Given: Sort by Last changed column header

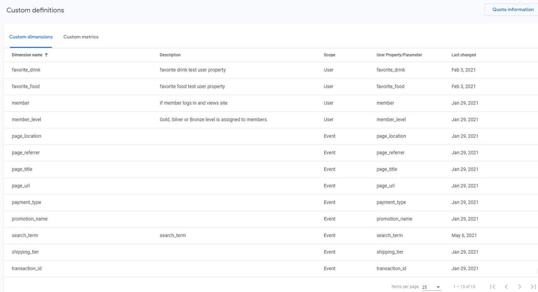Looking at the screenshot, I should click(464, 55).
